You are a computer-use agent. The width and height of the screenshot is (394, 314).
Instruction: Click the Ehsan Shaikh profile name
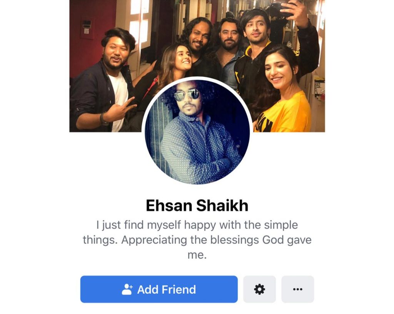197,205
